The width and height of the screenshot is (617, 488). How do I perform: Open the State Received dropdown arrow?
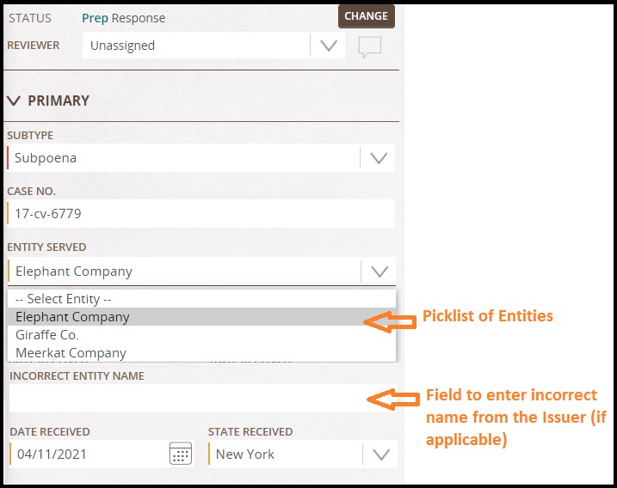(x=381, y=454)
